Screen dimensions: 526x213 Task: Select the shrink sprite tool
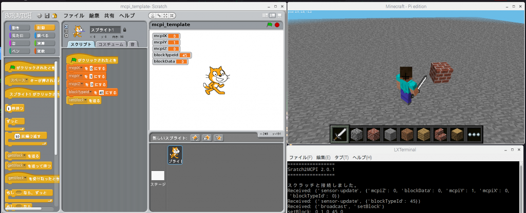pos(172,15)
